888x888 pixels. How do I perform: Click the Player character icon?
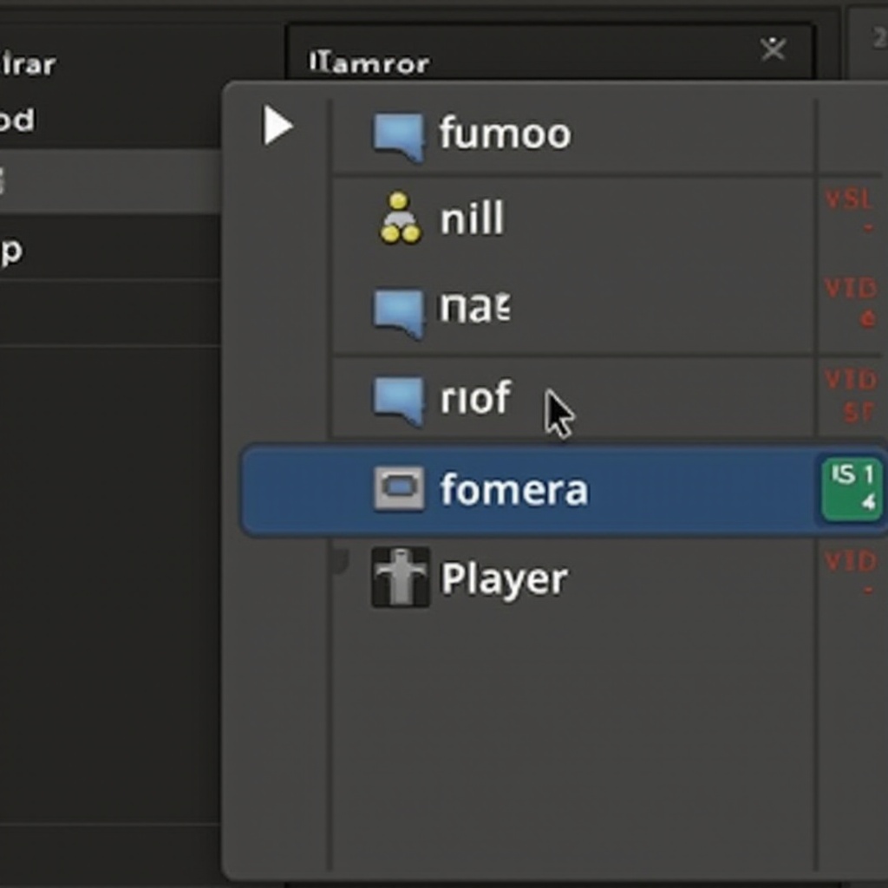400,577
